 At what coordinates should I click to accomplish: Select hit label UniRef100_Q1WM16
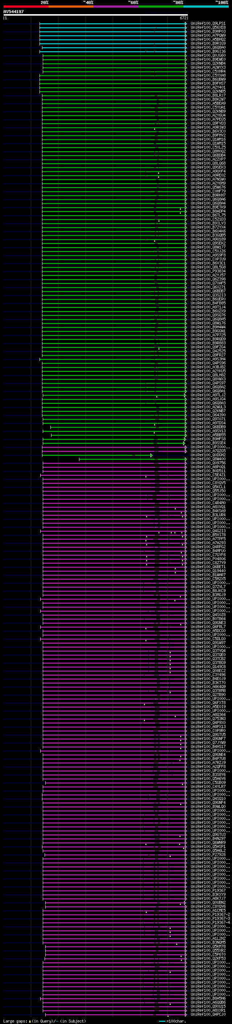click(x=208, y=139)
